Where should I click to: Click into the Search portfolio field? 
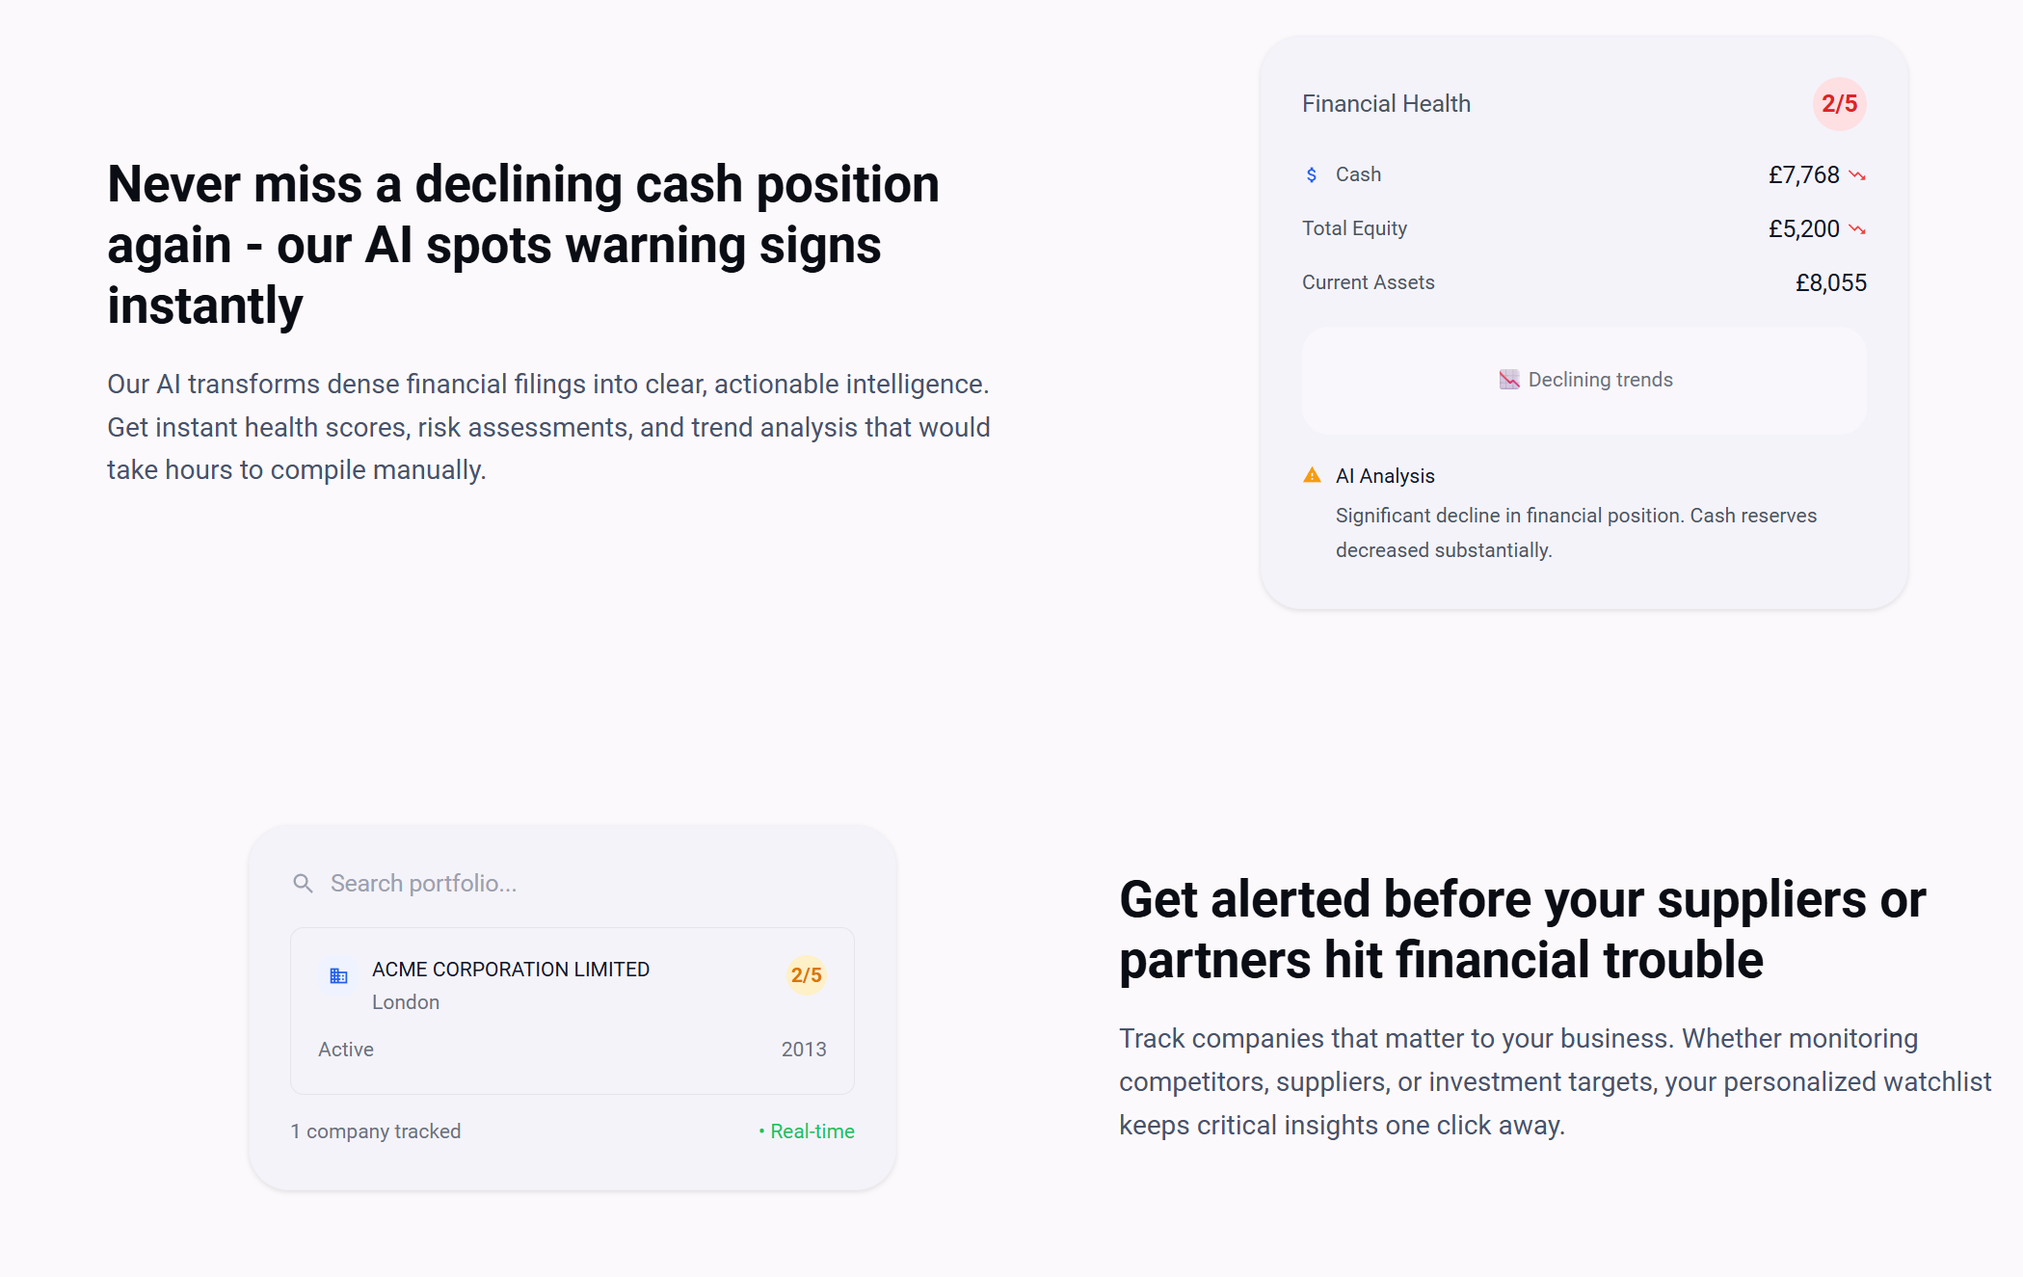572,883
